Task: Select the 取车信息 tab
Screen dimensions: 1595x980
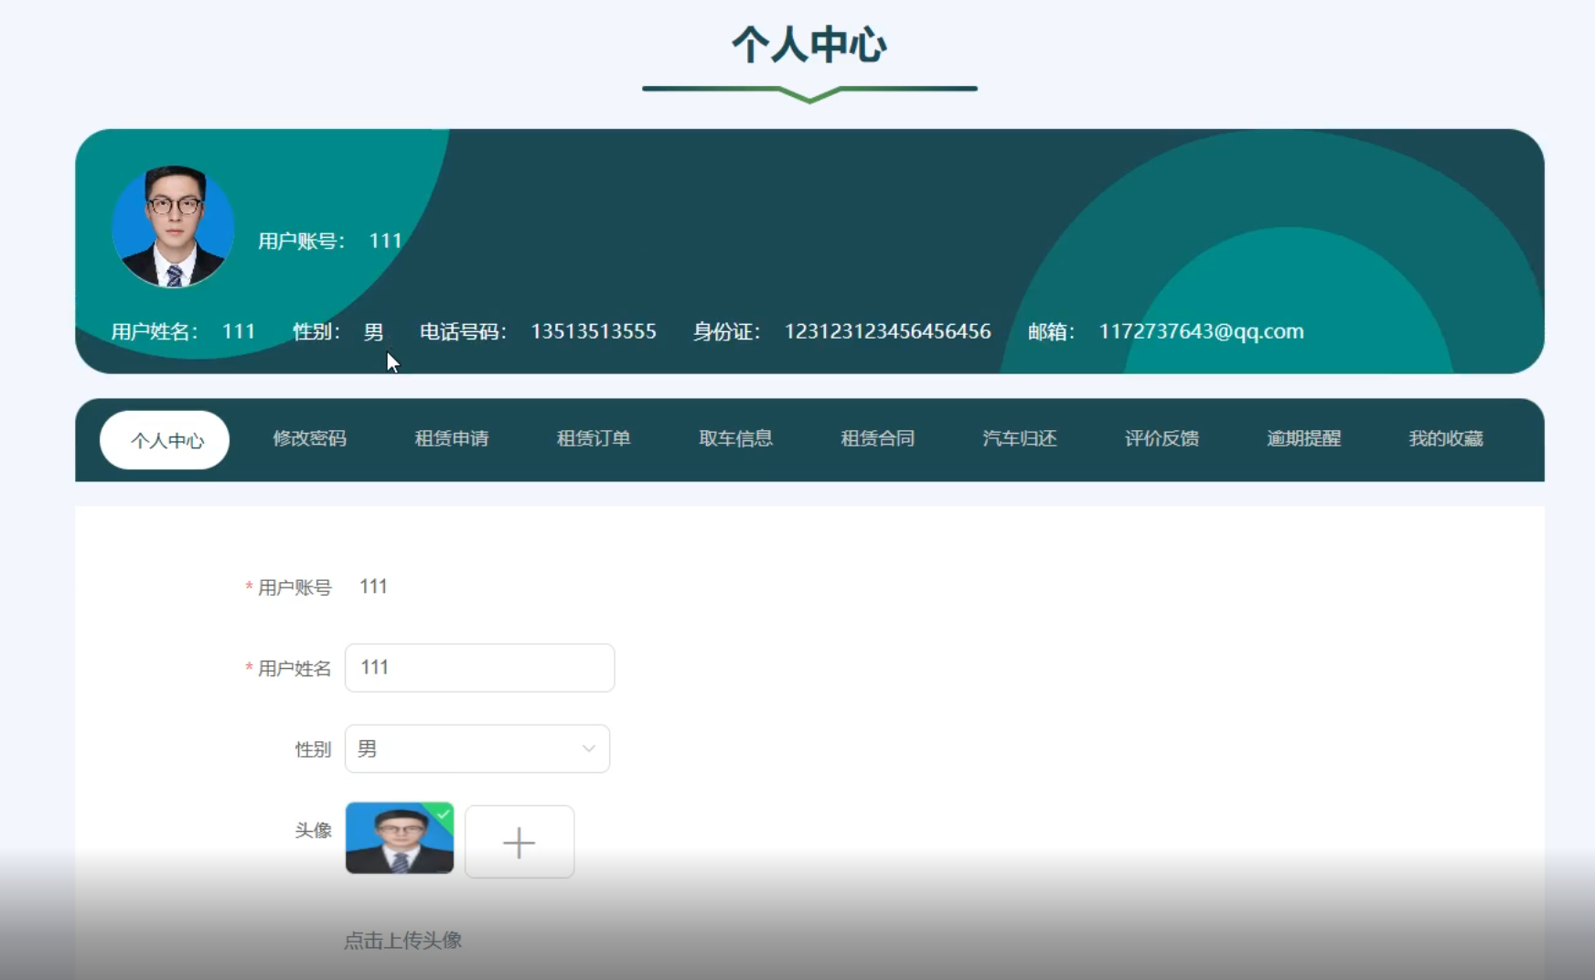Action: click(x=736, y=438)
